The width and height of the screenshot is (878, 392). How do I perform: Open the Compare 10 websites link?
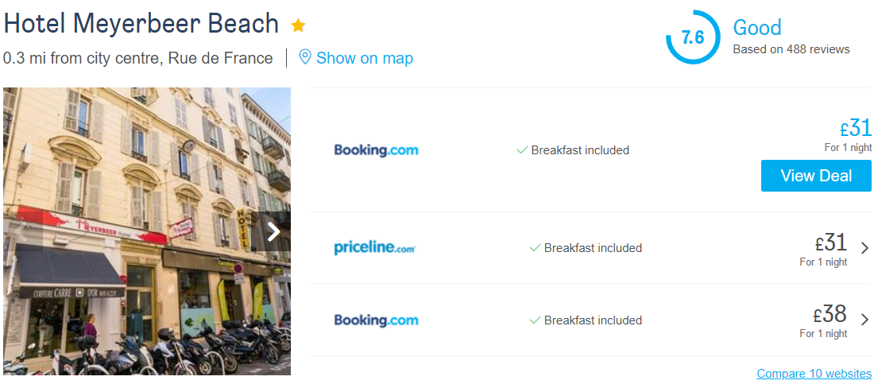[x=814, y=374]
